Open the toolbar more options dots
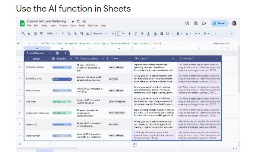 tap(215, 34)
